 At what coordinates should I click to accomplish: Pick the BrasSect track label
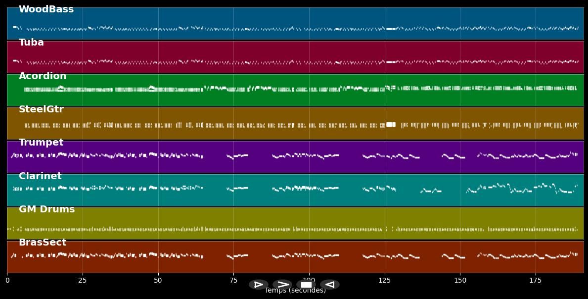point(43,243)
